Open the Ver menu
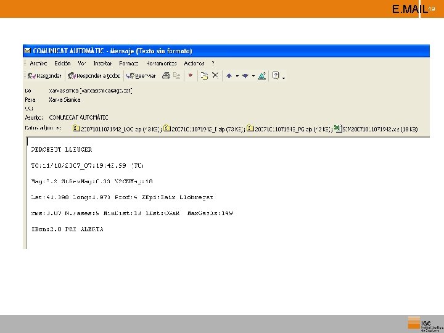This screenshot has height=333, width=444. [81, 63]
